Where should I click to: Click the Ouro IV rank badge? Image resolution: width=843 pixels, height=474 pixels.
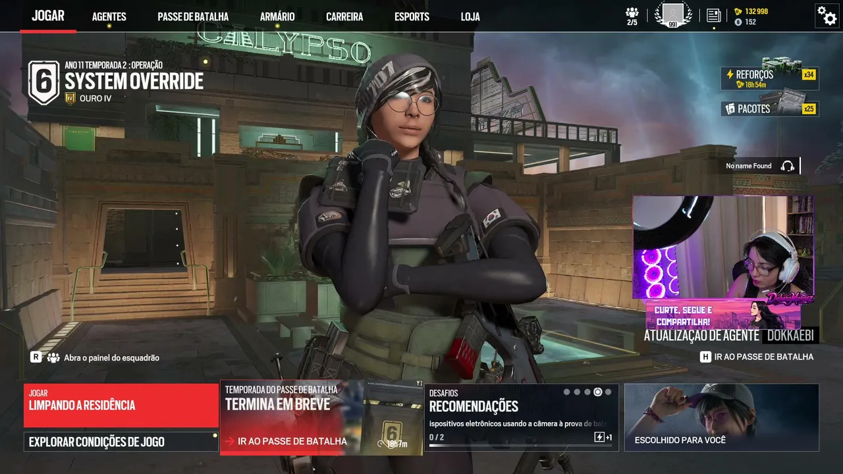coord(70,99)
